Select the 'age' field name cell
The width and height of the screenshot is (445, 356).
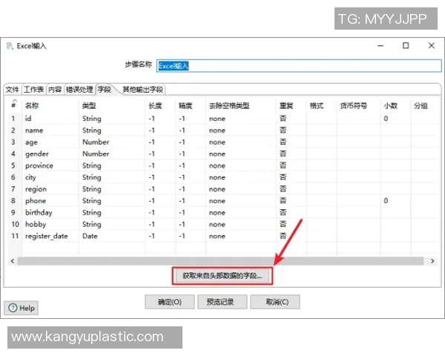click(x=50, y=142)
